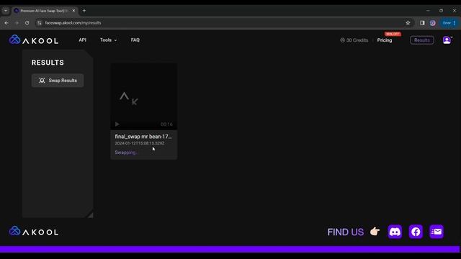Viewport: 461px width, 259px height.
Task: Open the API page
Action: 82,40
